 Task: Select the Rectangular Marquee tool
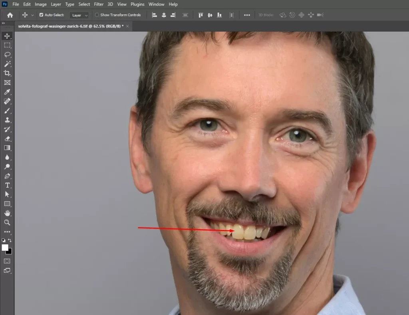[7, 45]
